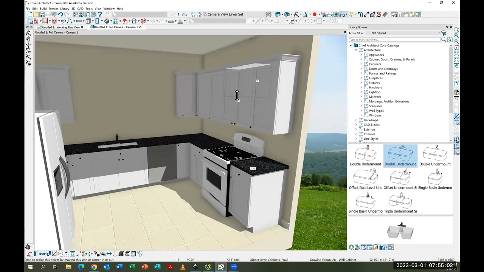Close the Full Camera - Camera 1 tab
The width and height of the screenshot is (484, 272).
(140, 27)
